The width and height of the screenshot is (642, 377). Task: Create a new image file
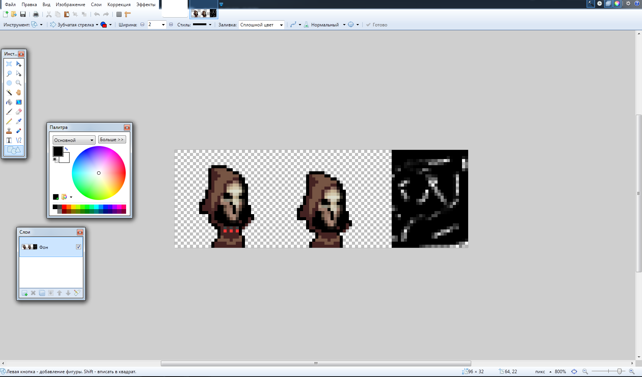pos(5,14)
